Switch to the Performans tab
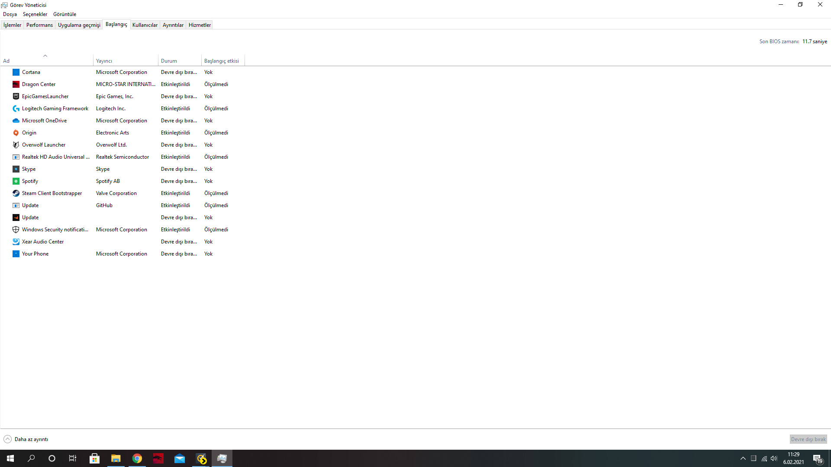Screen dimensions: 831x467 tap(39, 25)
